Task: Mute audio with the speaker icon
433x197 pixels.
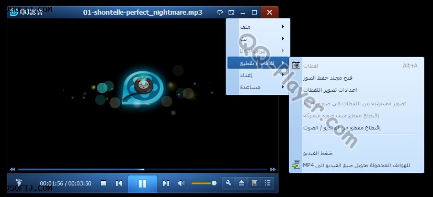Action: [x=181, y=183]
